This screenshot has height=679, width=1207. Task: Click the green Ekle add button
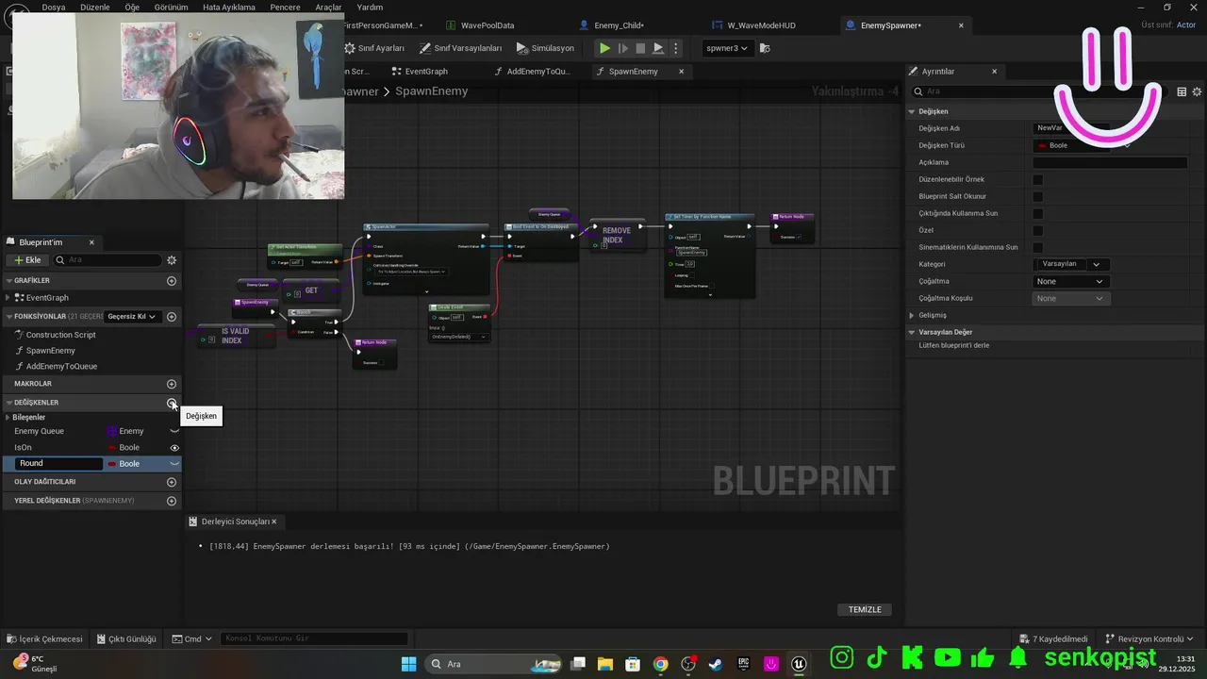tap(26, 260)
